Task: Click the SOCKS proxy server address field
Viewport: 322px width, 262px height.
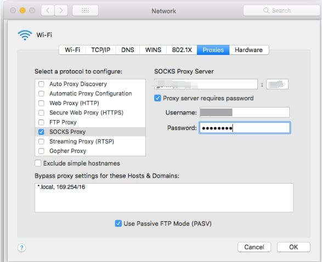Action: point(206,84)
